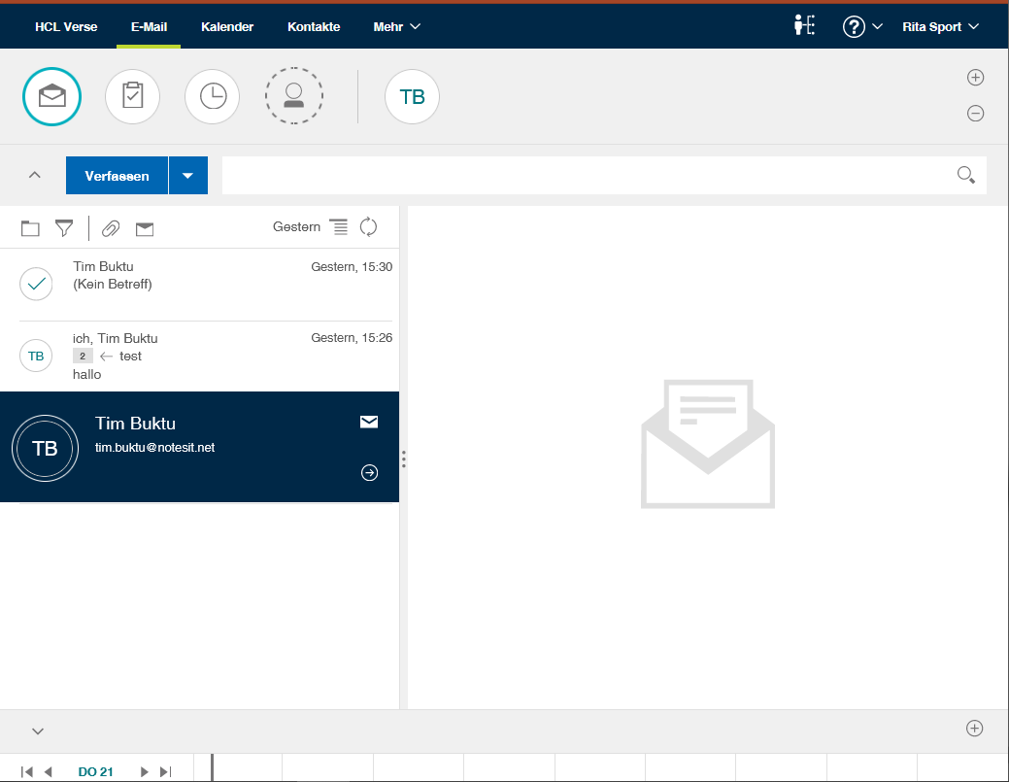Screen dimensions: 1009x782
Task: Toggle the list sort order icon
Action: 338,226
